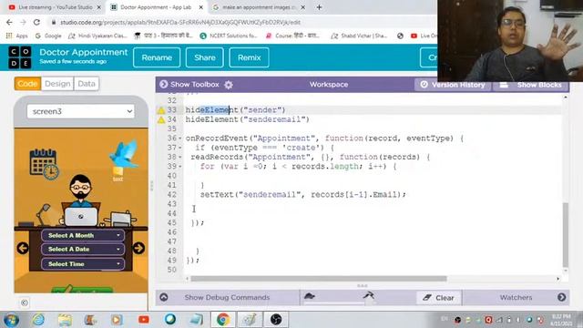583x328 pixels.
Task: Reload the browser page
Action: click(x=36, y=22)
